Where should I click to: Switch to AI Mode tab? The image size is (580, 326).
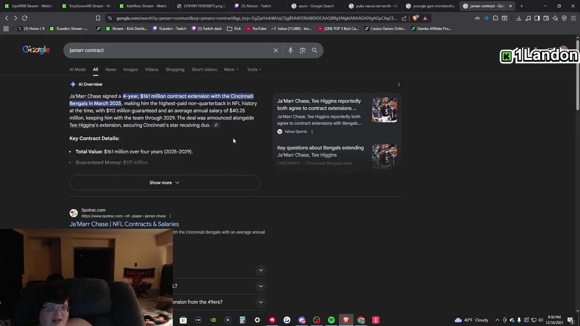coord(77,70)
